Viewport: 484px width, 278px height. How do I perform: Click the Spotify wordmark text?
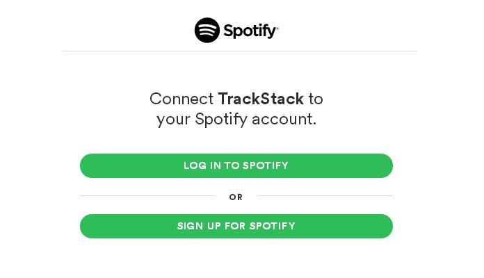point(250,31)
